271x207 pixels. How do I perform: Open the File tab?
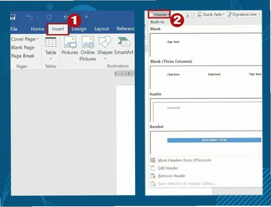pos(14,29)
